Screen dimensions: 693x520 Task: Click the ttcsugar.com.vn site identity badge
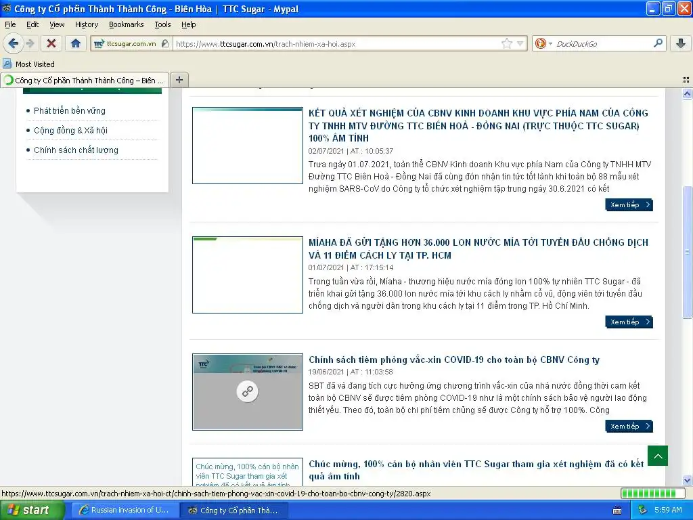tap(131, 44)
